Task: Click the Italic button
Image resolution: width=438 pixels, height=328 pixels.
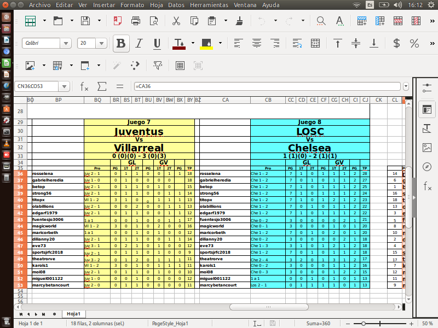Action: coord(139,43)
